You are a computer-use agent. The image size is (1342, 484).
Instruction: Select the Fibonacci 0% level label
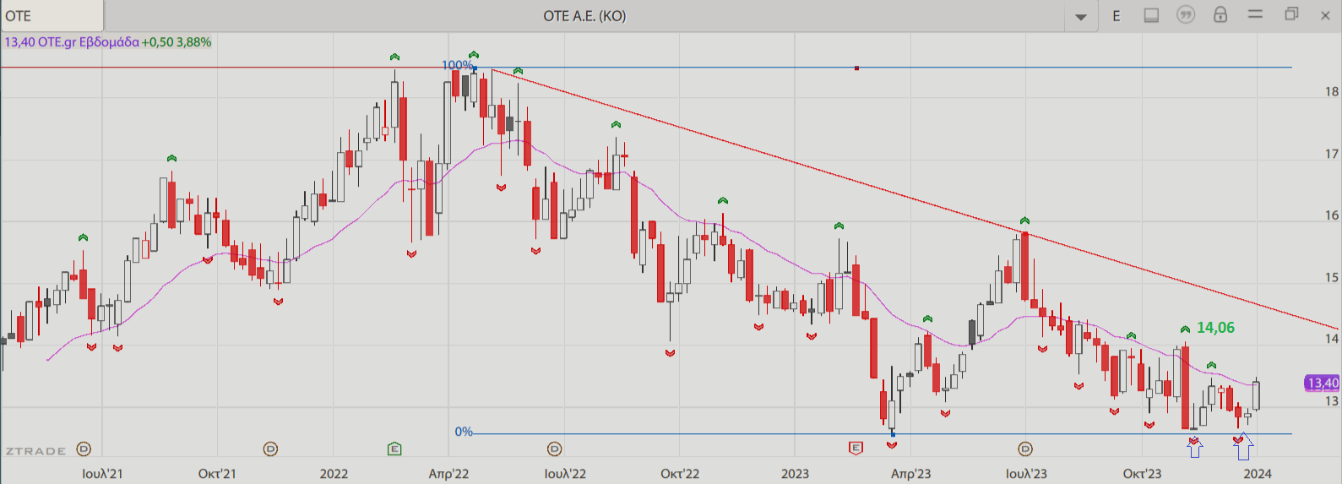pyautogui.click(x=464, y=432)
